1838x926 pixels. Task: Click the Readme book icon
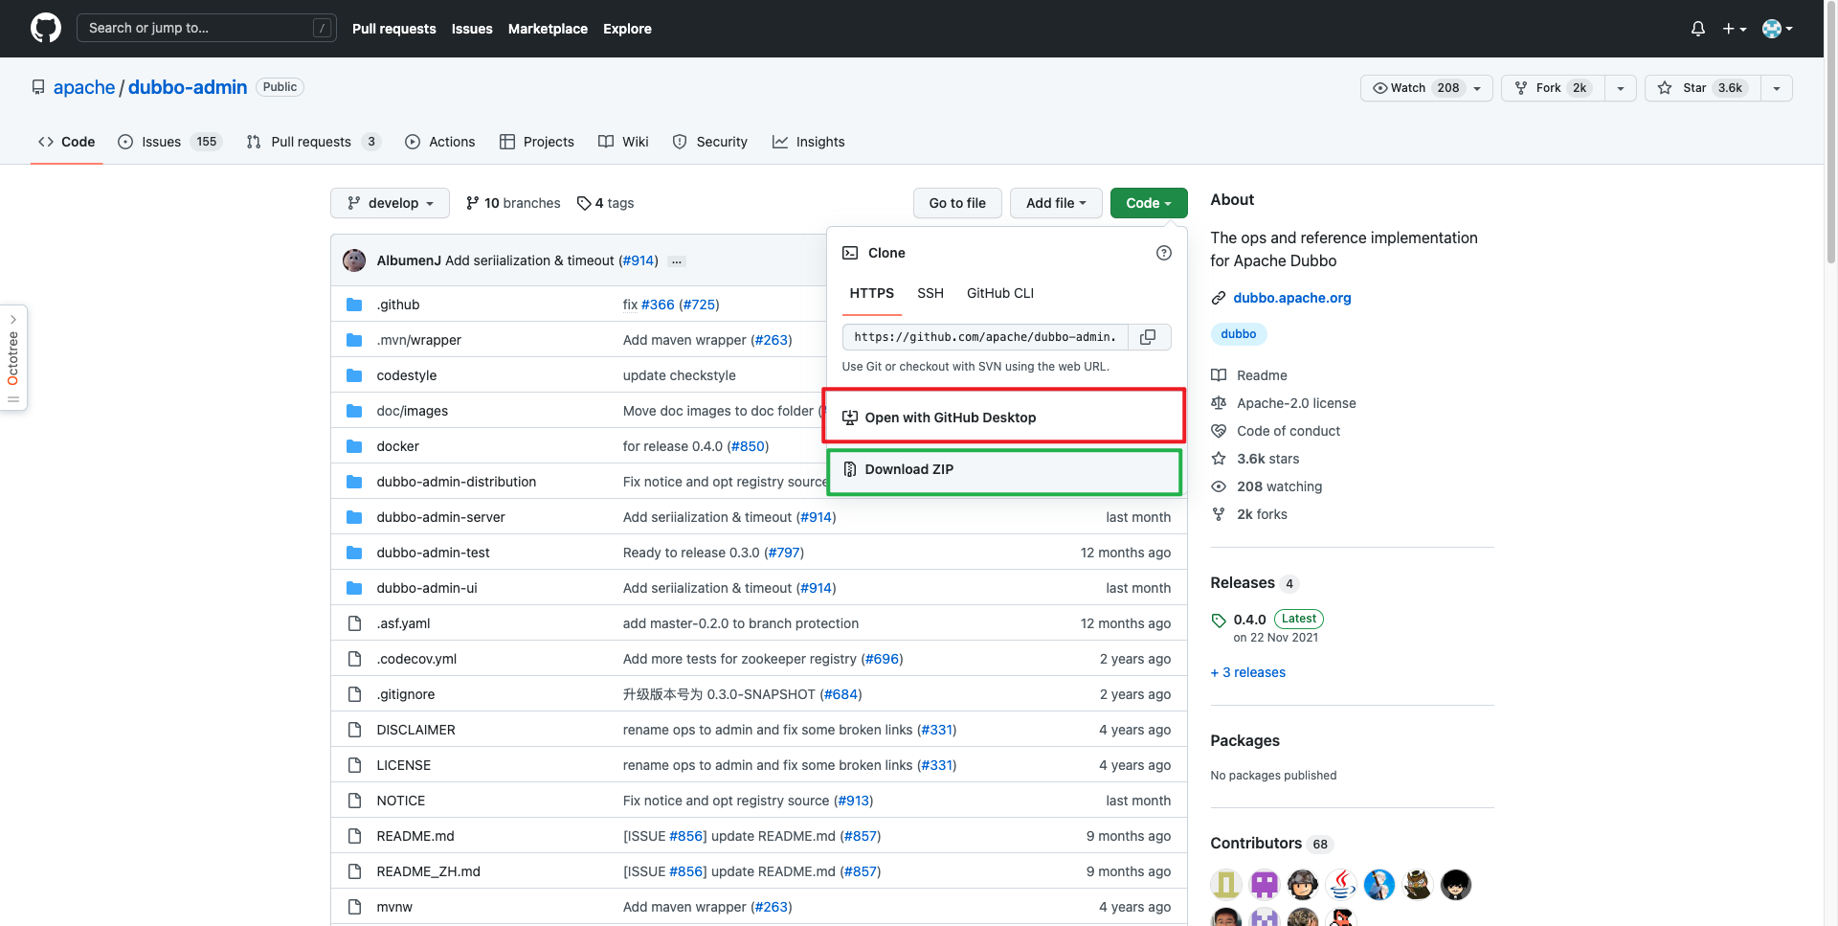pos(1219,375)
